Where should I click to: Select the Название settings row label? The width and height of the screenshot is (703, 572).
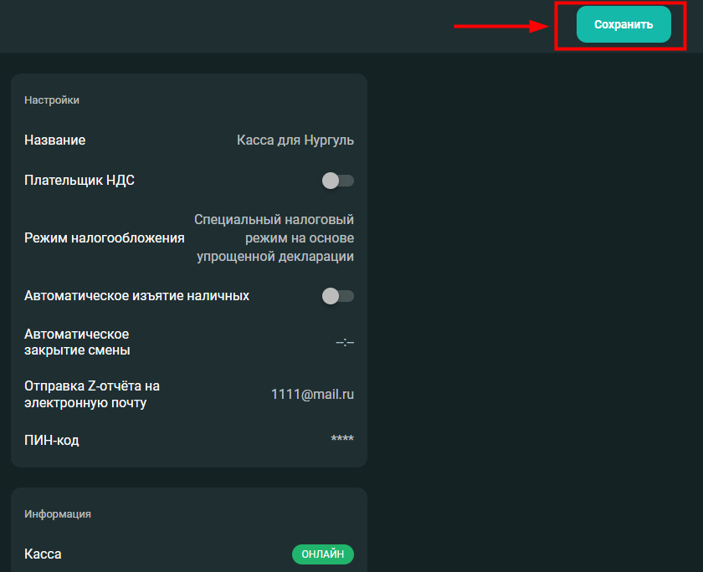point(54,140)
